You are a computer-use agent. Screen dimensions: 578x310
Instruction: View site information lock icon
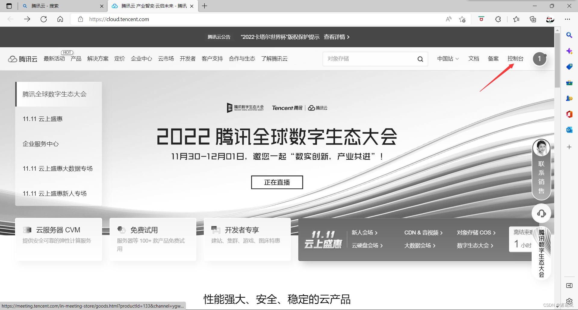click(80, 19)
